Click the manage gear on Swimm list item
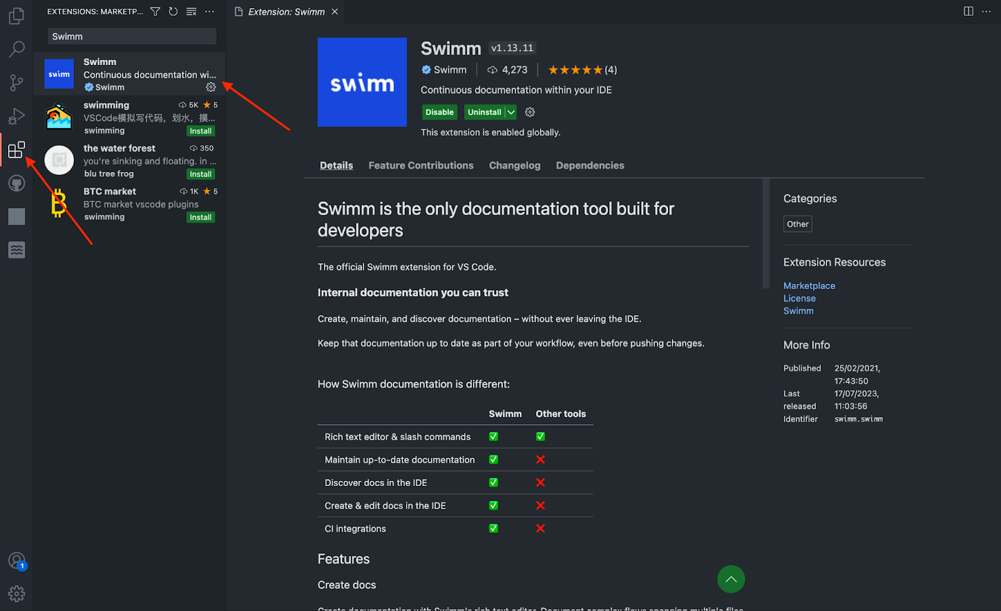The height and width of the screenshot is (611, 1001). coord(211,87)
